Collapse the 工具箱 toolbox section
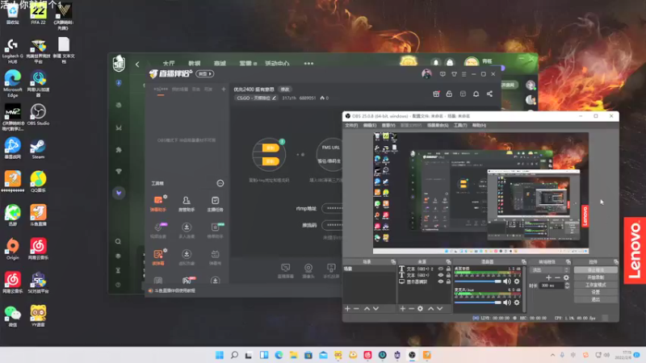 pyautogui.click(x=220, y=183)
